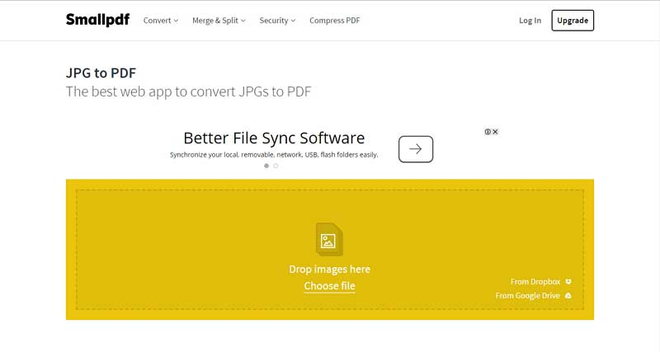Go to Compress PDF in the navigation
Viewport: 660px width, 352px height.
[x=334, y=21]
